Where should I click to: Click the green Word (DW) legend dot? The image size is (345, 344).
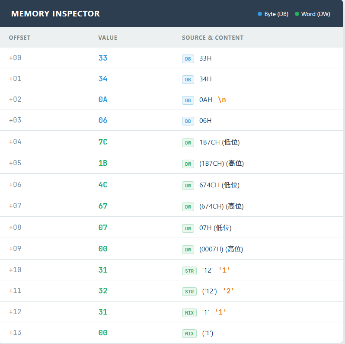tap(297, 14)
